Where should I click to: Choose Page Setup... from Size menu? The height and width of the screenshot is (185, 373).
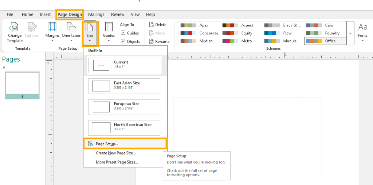coord(125,144)
